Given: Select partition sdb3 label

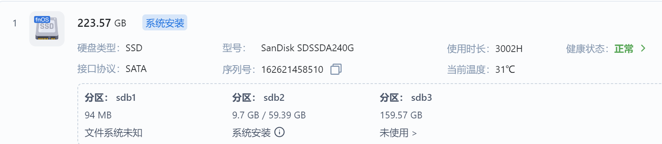Looking at the screenshot, I should (406, 98).
